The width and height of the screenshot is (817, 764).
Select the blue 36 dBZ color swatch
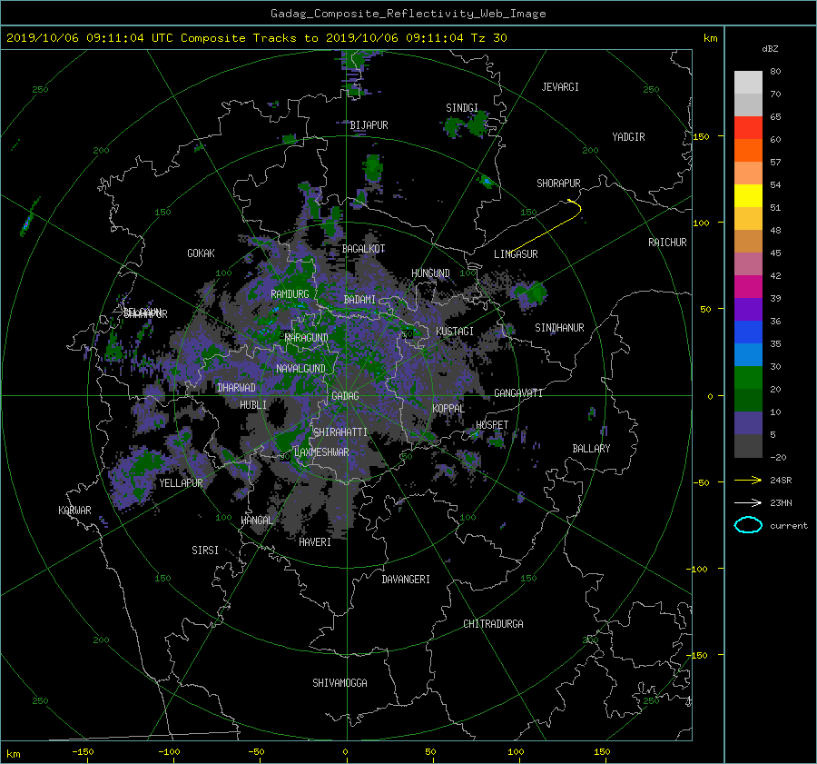748,332
